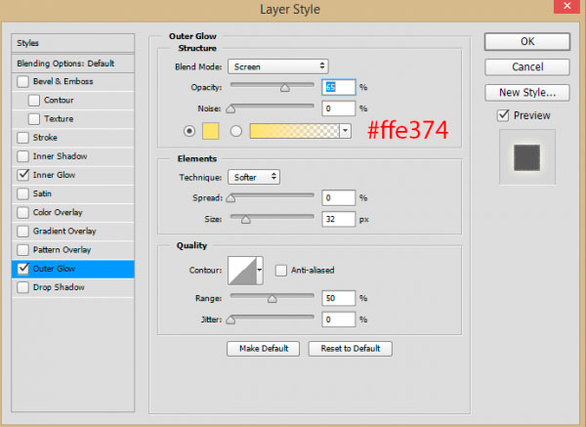The height and width of the screenshot is (427, 586).
Task: Click the yellow glow color swatch
Action: pyautogui.click(x=210, y=131)
